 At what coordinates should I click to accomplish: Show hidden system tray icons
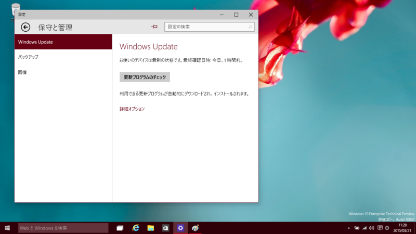(348, 228)
